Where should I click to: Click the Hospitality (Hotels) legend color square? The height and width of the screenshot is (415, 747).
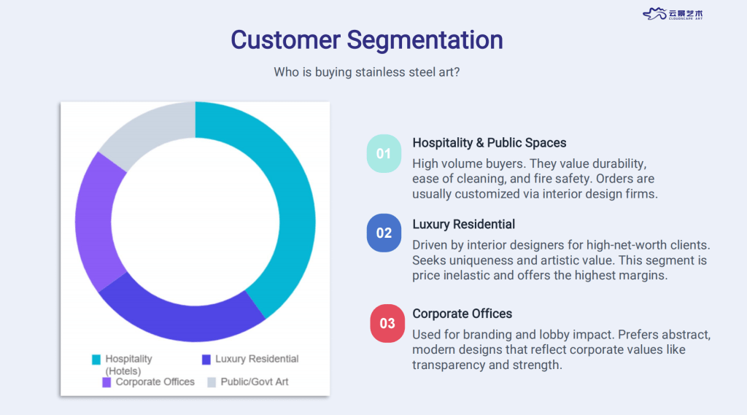pyautogui.click(x=96, y=359)
